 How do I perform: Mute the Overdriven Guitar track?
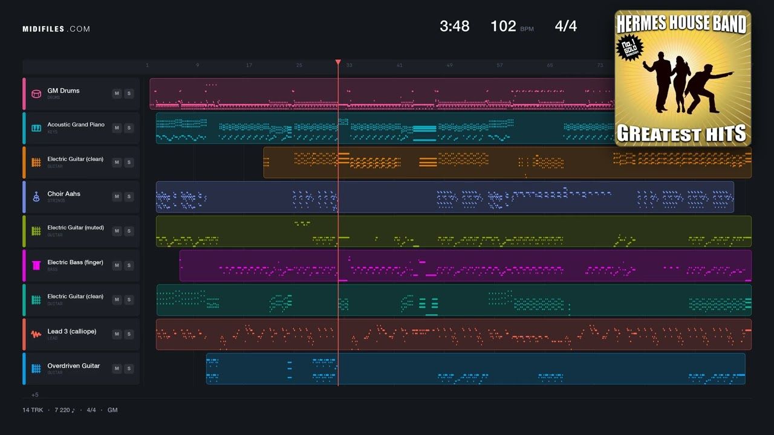tap(117, 369)
